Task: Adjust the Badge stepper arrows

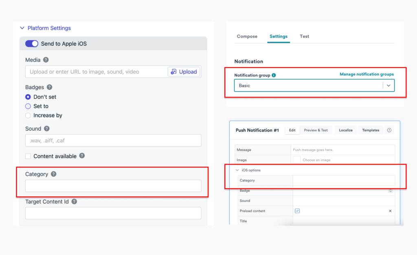Action: click(391, 191)
